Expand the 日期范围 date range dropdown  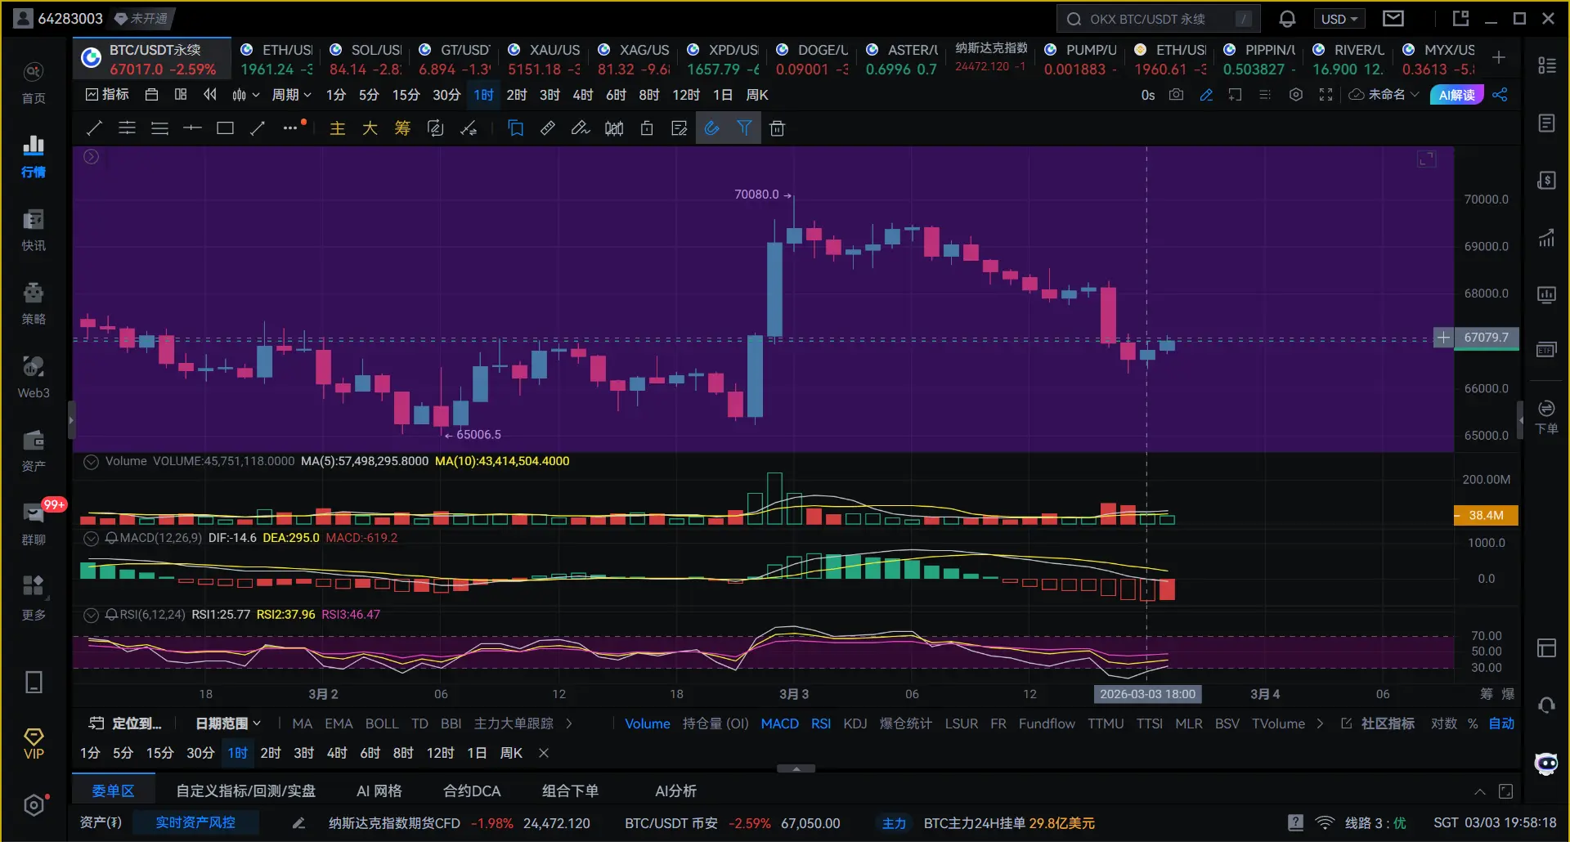point(228,723)
